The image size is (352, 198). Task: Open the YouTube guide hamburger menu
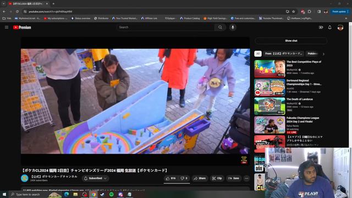tap(7, 27)
